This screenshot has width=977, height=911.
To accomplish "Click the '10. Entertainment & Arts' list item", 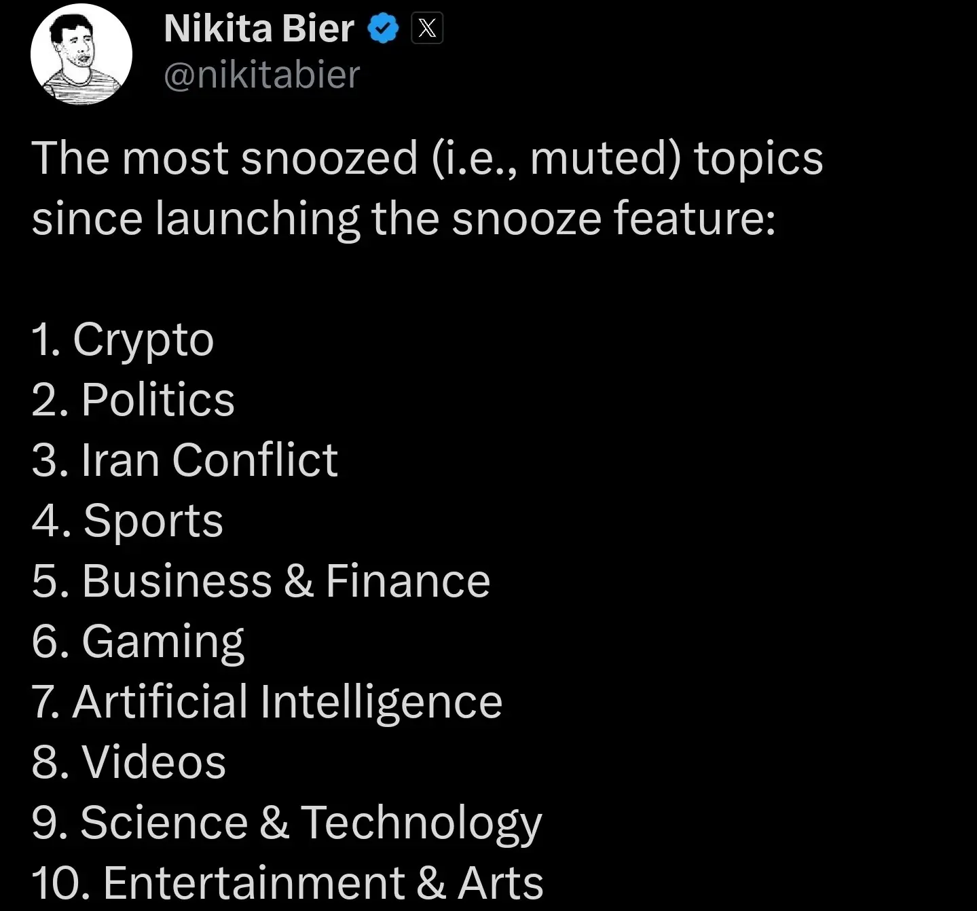I will tap(288, 883).
